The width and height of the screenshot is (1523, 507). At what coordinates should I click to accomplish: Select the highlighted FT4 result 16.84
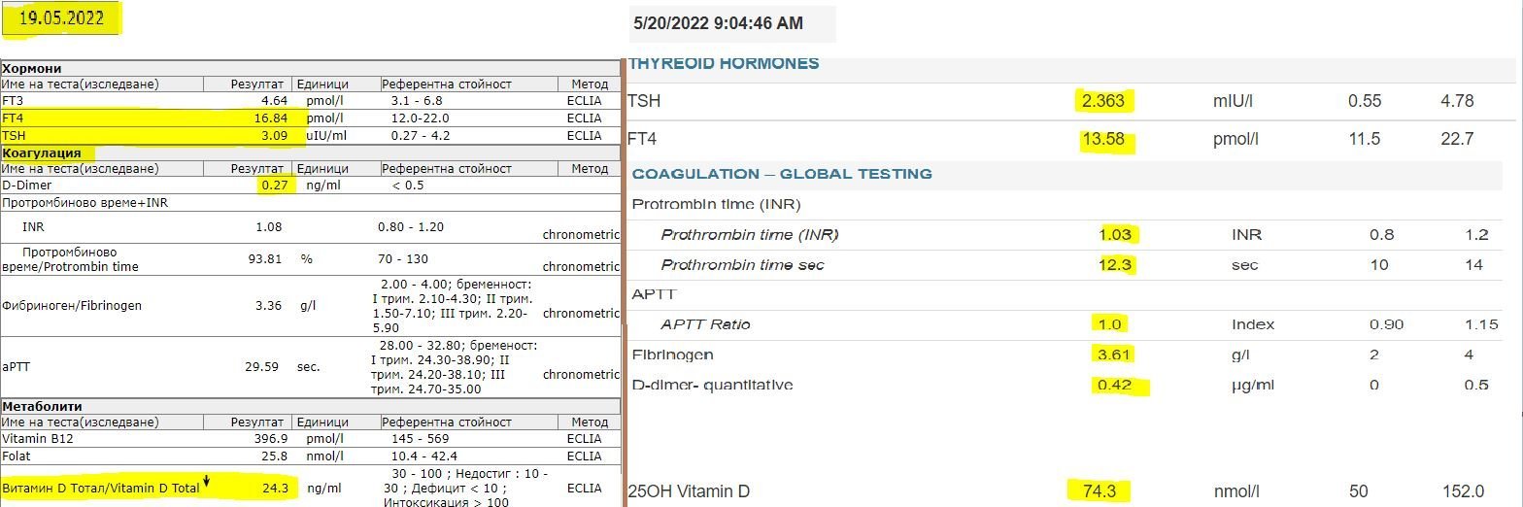tap(270, 118)
